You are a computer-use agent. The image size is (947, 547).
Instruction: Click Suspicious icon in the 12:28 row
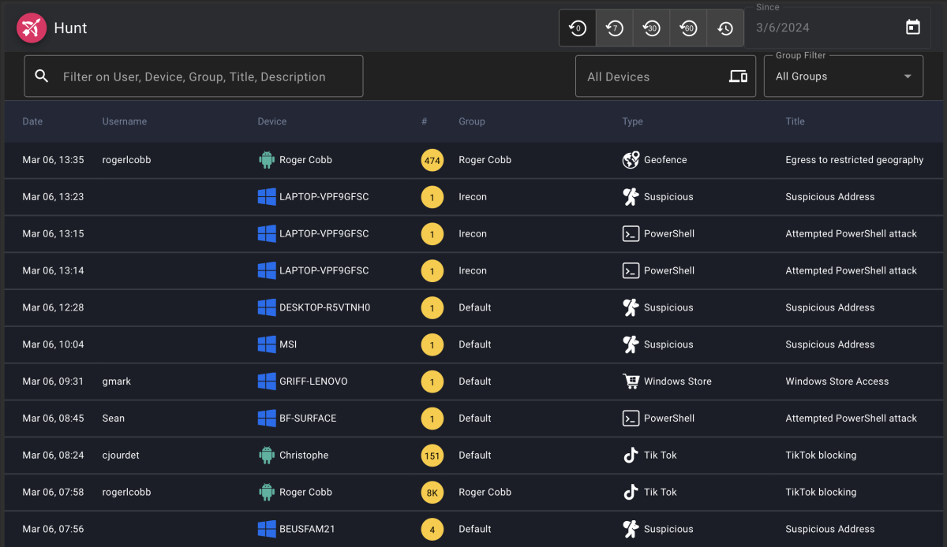pyautogui.click(x=631, y=307)
